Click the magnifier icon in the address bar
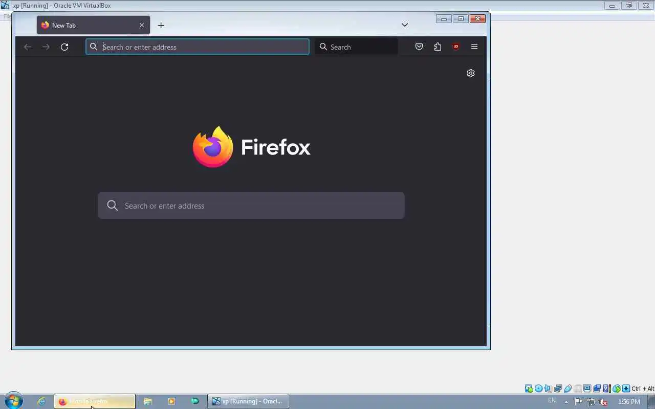This screenshot has width=655, height=409. click(x=94, y=47)
